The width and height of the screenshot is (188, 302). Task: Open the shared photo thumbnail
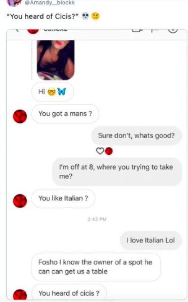[x=55, y=60]
